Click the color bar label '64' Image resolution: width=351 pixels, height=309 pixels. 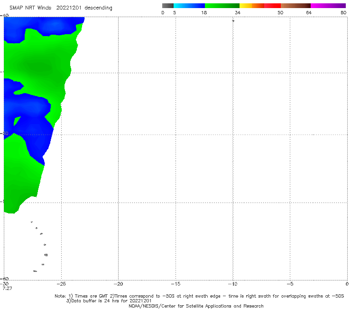[309, 12]
